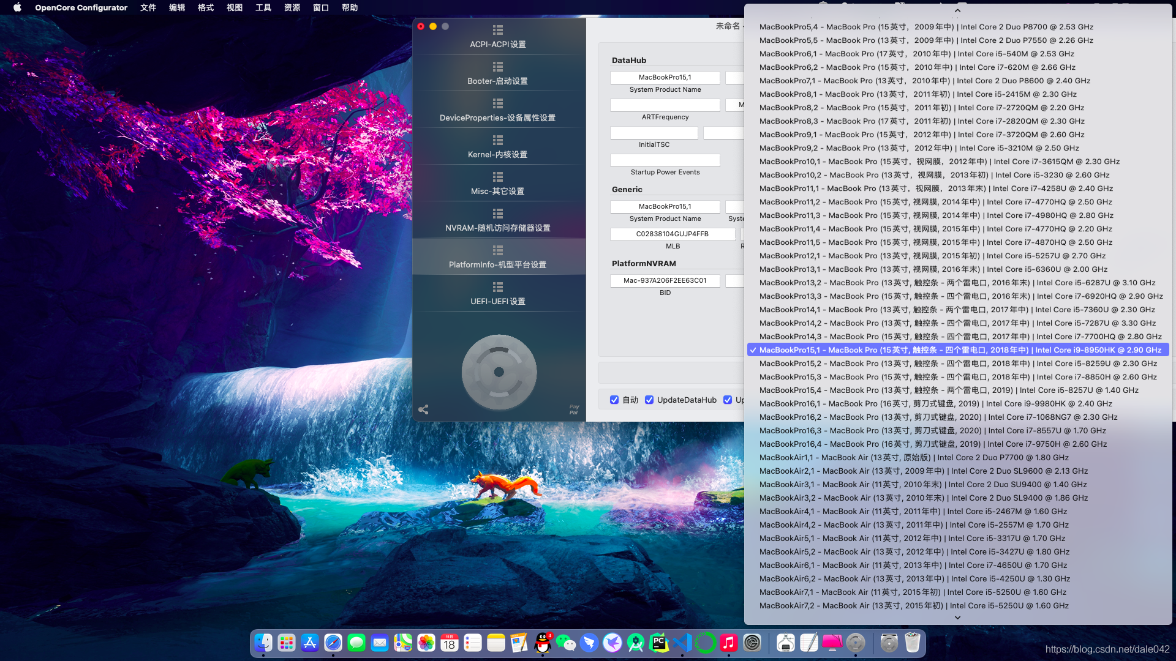Open Notes from the Dock
The height and width of the screenshot is (661, 1176).
pos(496,643)
